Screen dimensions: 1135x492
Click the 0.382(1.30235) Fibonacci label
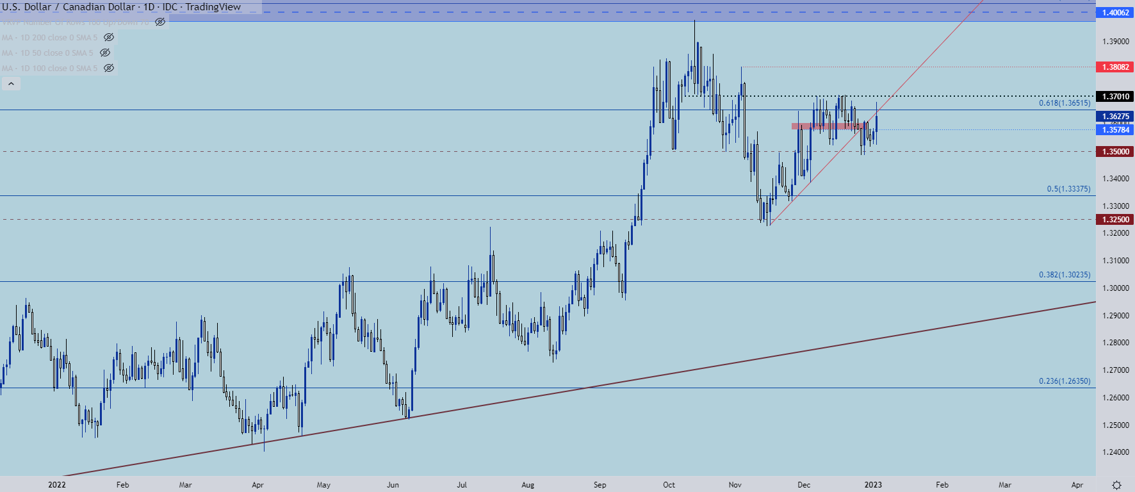pyautogui.click(x=1065, y=275)
